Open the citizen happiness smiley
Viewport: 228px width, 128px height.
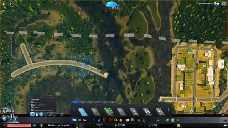pyautogui.click(x=178, y=125)
